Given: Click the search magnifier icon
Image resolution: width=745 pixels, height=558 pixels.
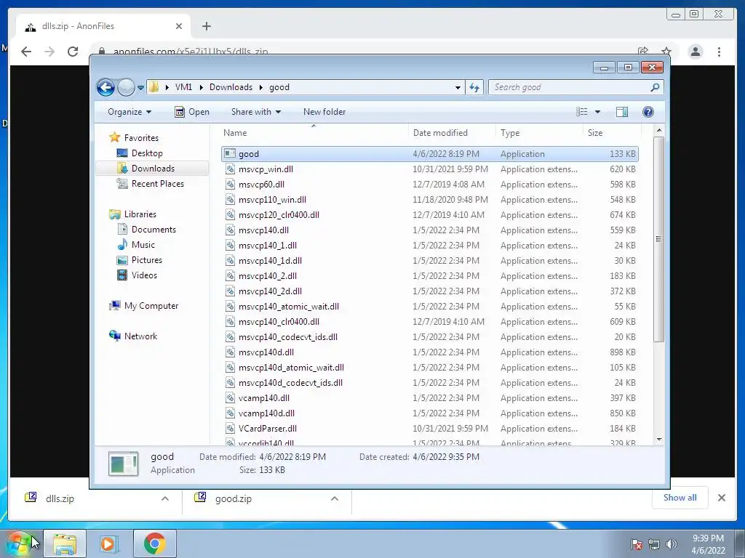Looking at the screenshot, I should 656,87.
